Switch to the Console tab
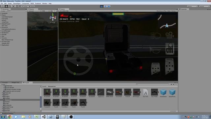This screenshot has height=119, width=211. click(x=5, y=82)
